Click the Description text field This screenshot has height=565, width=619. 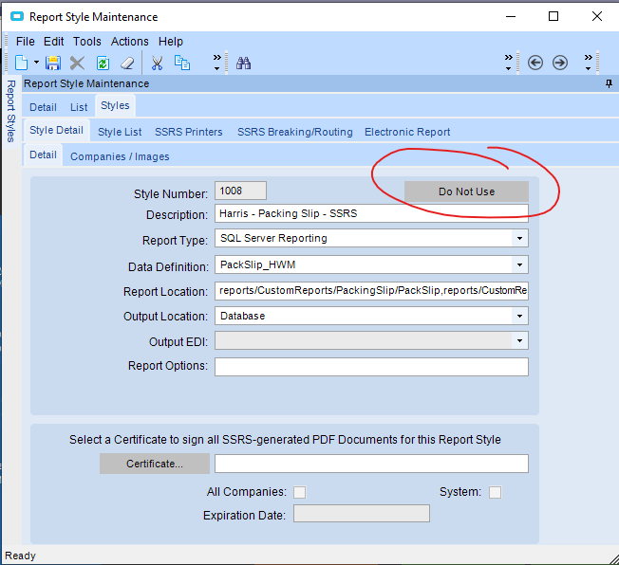(x=371, y=213)
